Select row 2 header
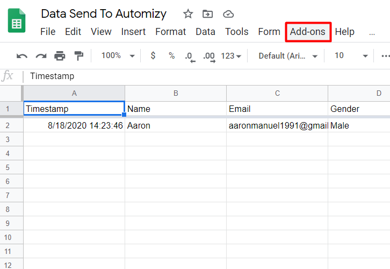The height and width of the screenshot is (269, 390). [11, 125]
